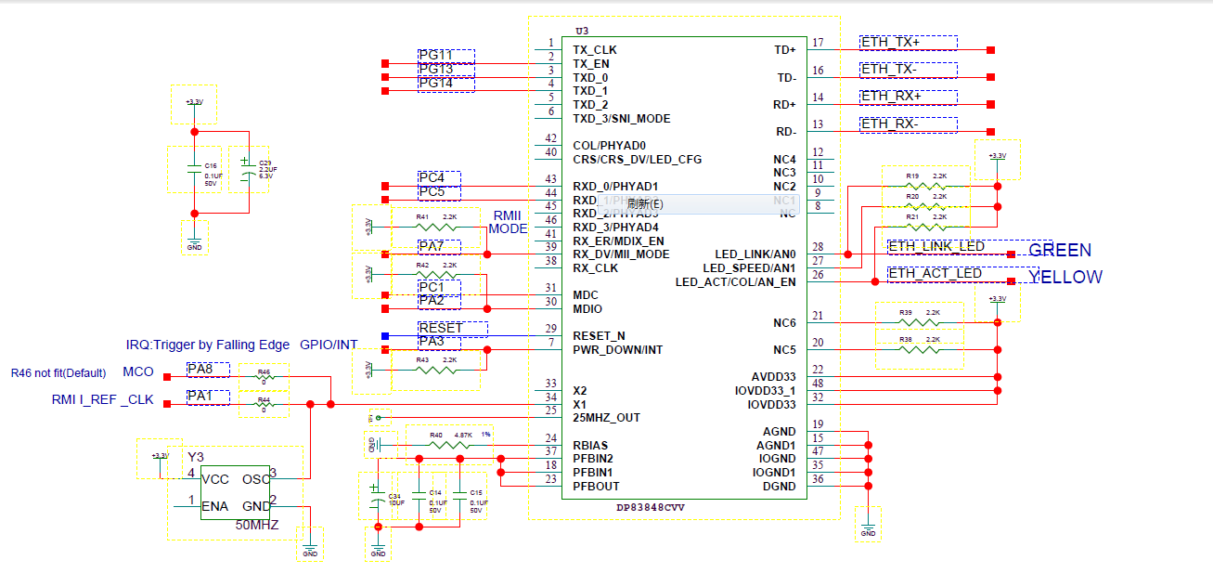Select zero-ohm resistor R44

click(264, 406)
